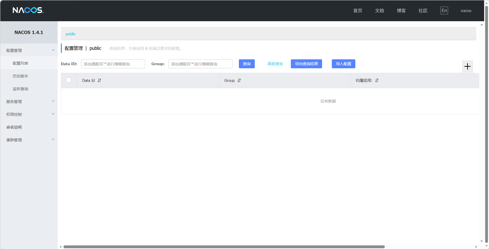The image size is (489, 249).
Task: Focus the Group search field
Action: click(200, 64)
